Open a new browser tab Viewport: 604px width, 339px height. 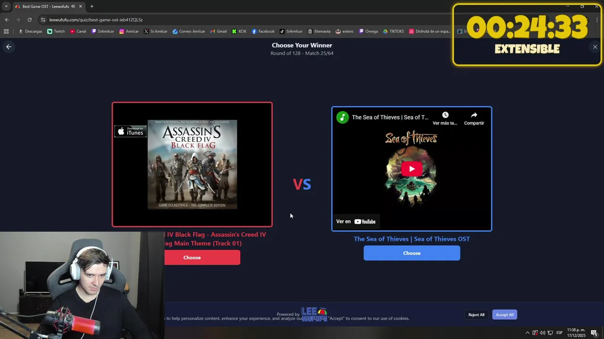tap(92, 6)
